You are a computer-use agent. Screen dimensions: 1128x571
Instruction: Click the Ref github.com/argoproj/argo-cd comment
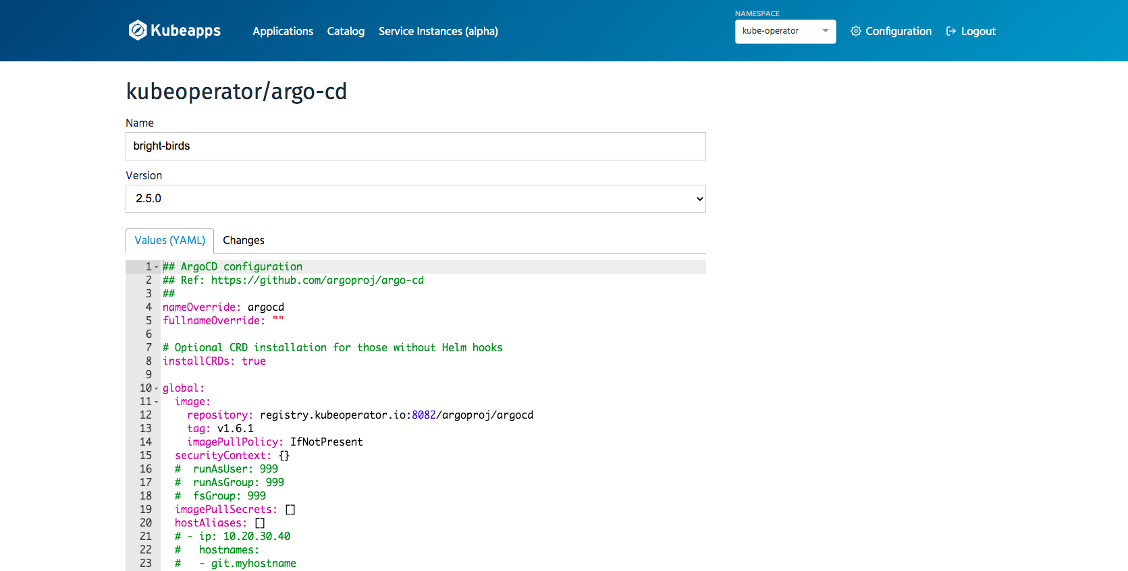click(x=294, y=280)
